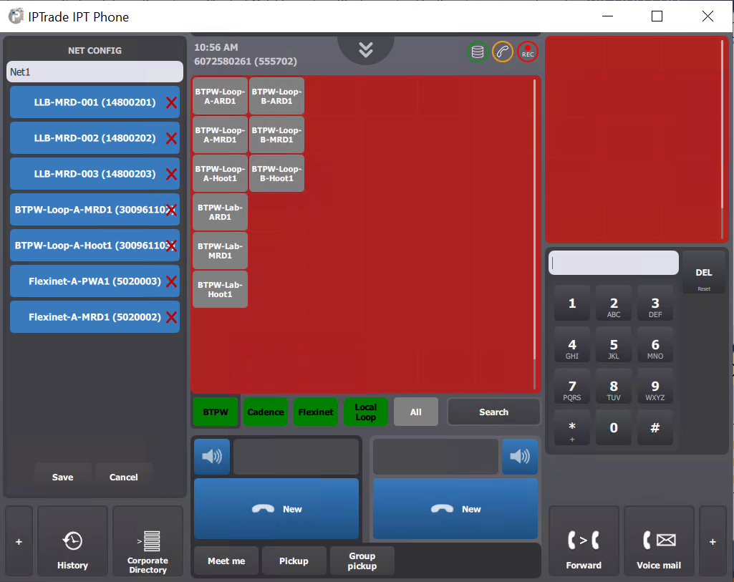Save the net configuration
The height and width of the screenshot is (582, 734).
point(63,477)
